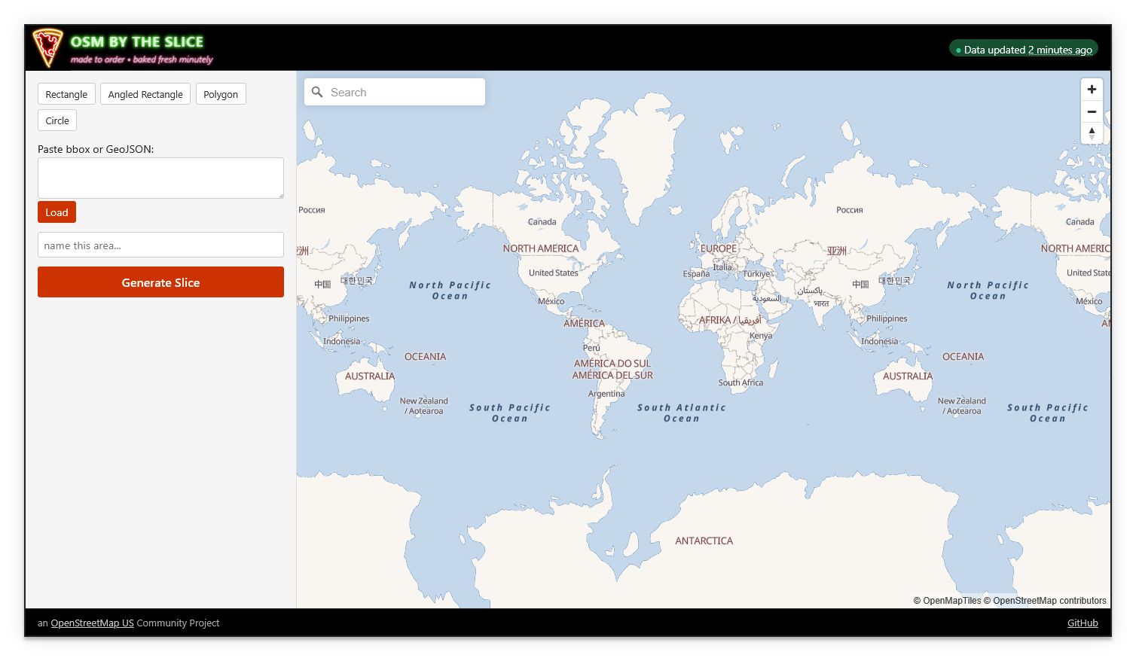The image size is (1136, 661).
Task: Click the bbox or GeoJSON paste box
Action: (x=160, y=178)
